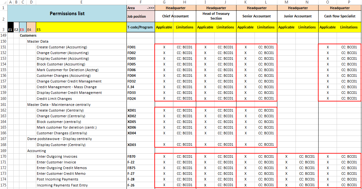Select column E header

(x=81, y=2)
